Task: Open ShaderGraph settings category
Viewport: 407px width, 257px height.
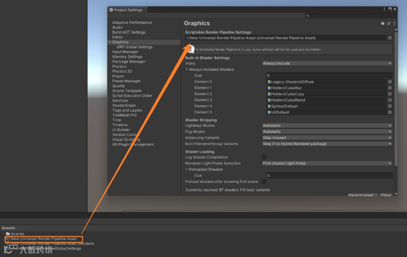Action: point(124,105)
